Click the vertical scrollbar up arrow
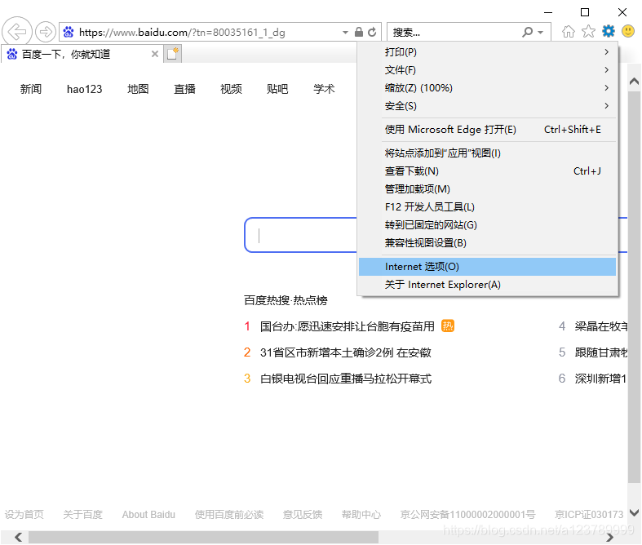This screenshot has width=642, height=545. tap(634, 81)
